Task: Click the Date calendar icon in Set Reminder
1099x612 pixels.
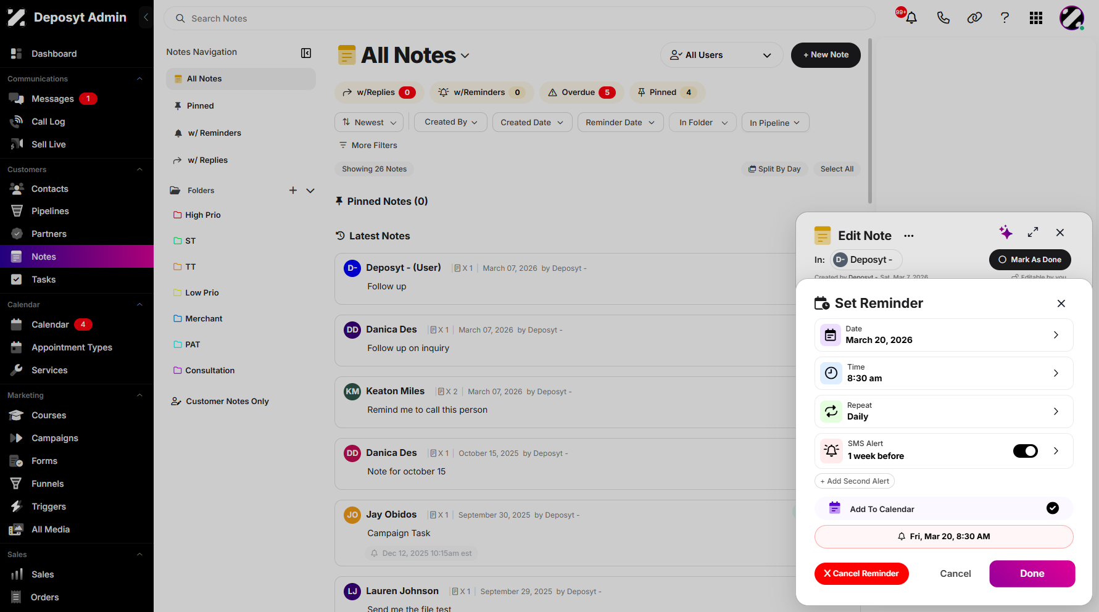Action: tap(831, 335)
